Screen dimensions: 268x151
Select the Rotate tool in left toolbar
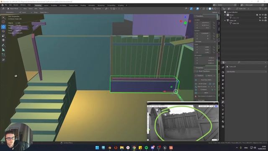(3, 31)
